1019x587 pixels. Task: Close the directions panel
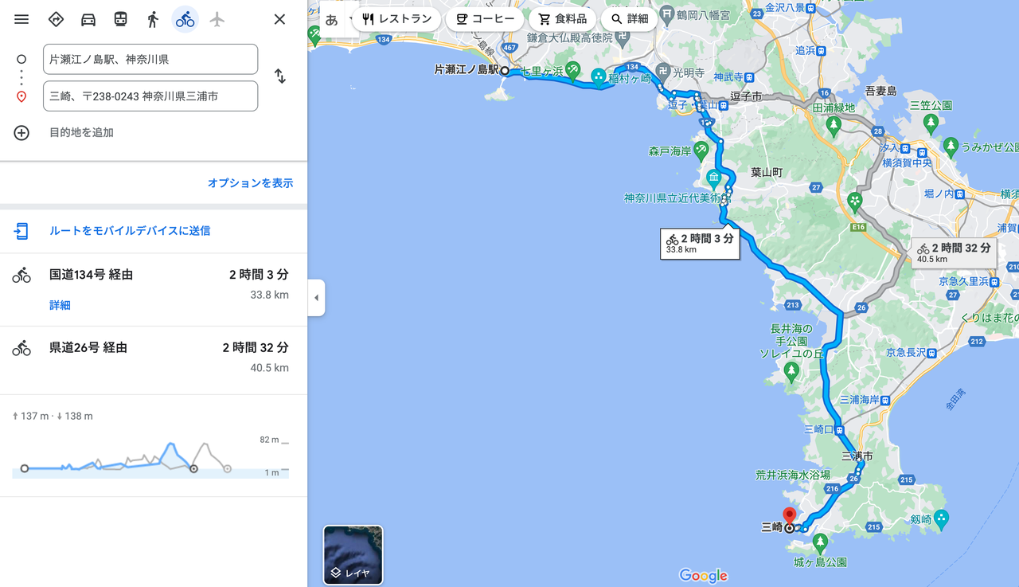(x=279, y=19)
